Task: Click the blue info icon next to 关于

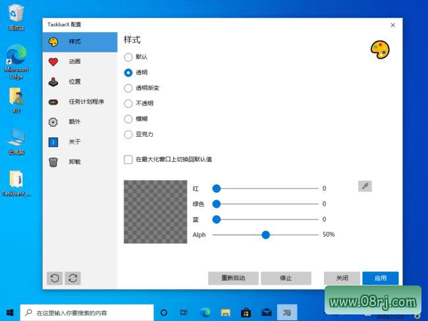Action: [53, 142]
